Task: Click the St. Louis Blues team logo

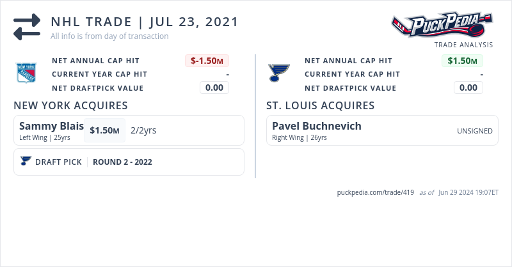Action: pos(279,73)
